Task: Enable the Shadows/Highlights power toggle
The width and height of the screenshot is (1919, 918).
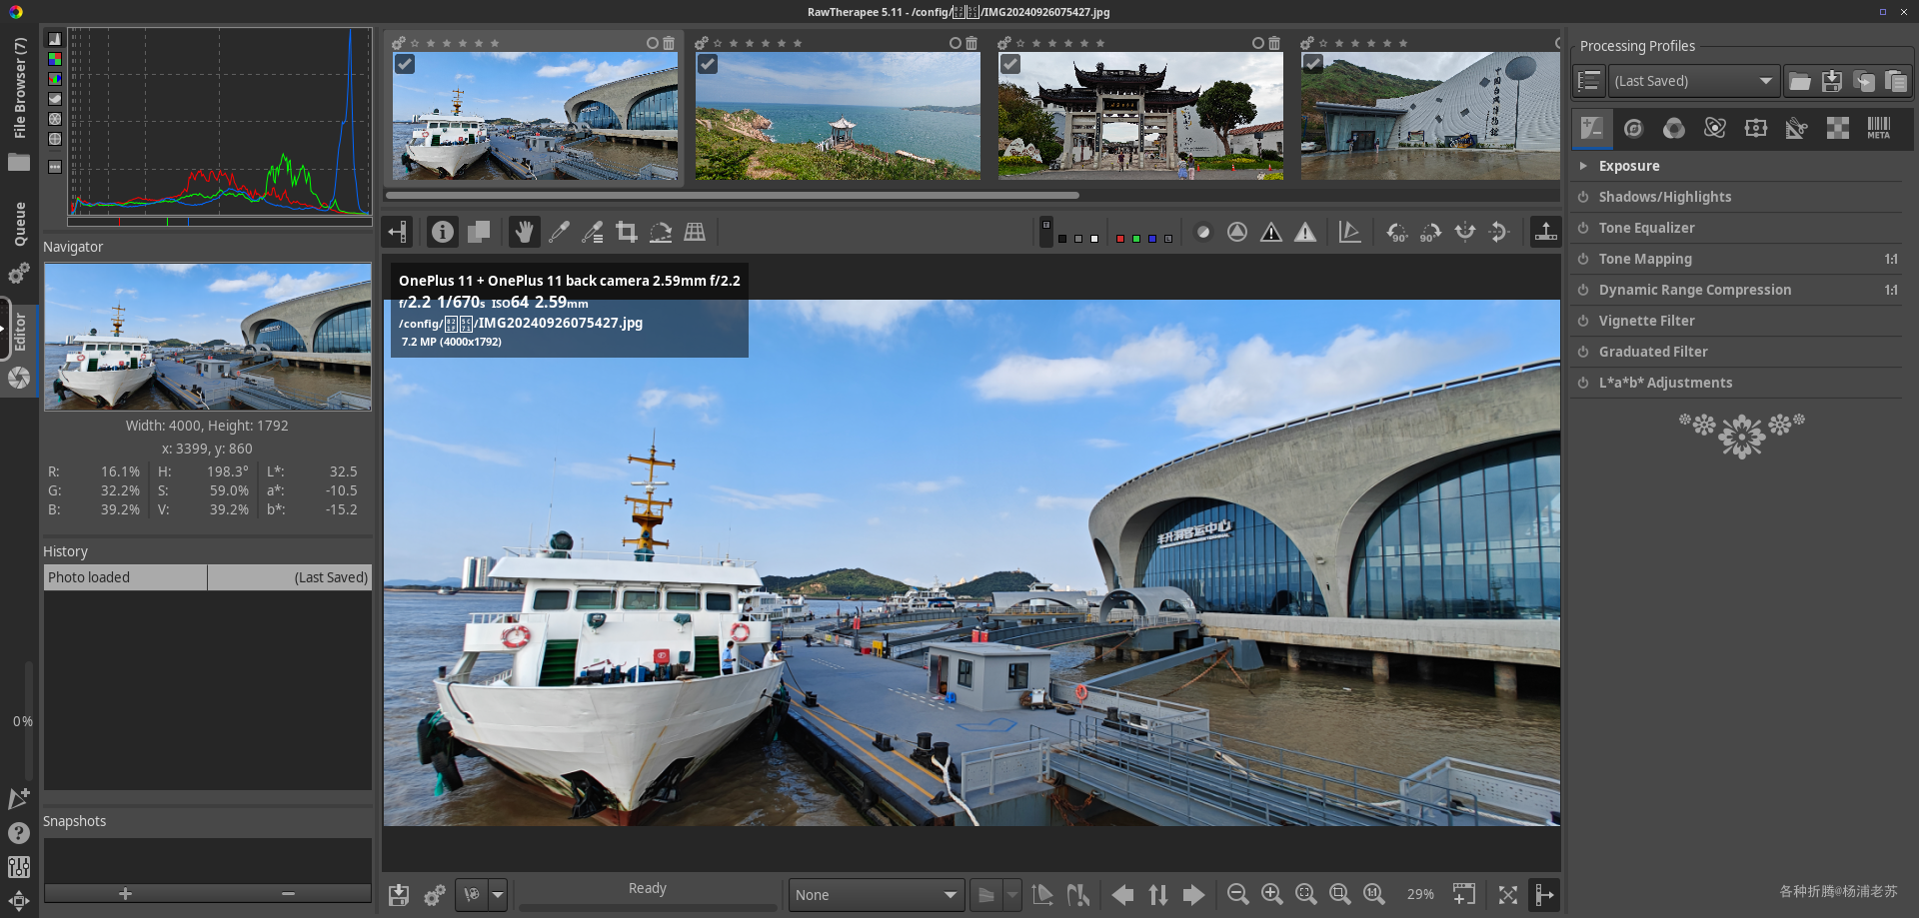Action: tap(1583, 198)
